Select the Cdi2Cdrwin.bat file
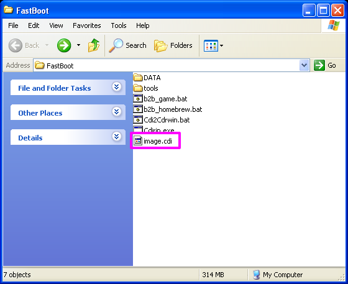Screen dimensions: 348x284 162,120
